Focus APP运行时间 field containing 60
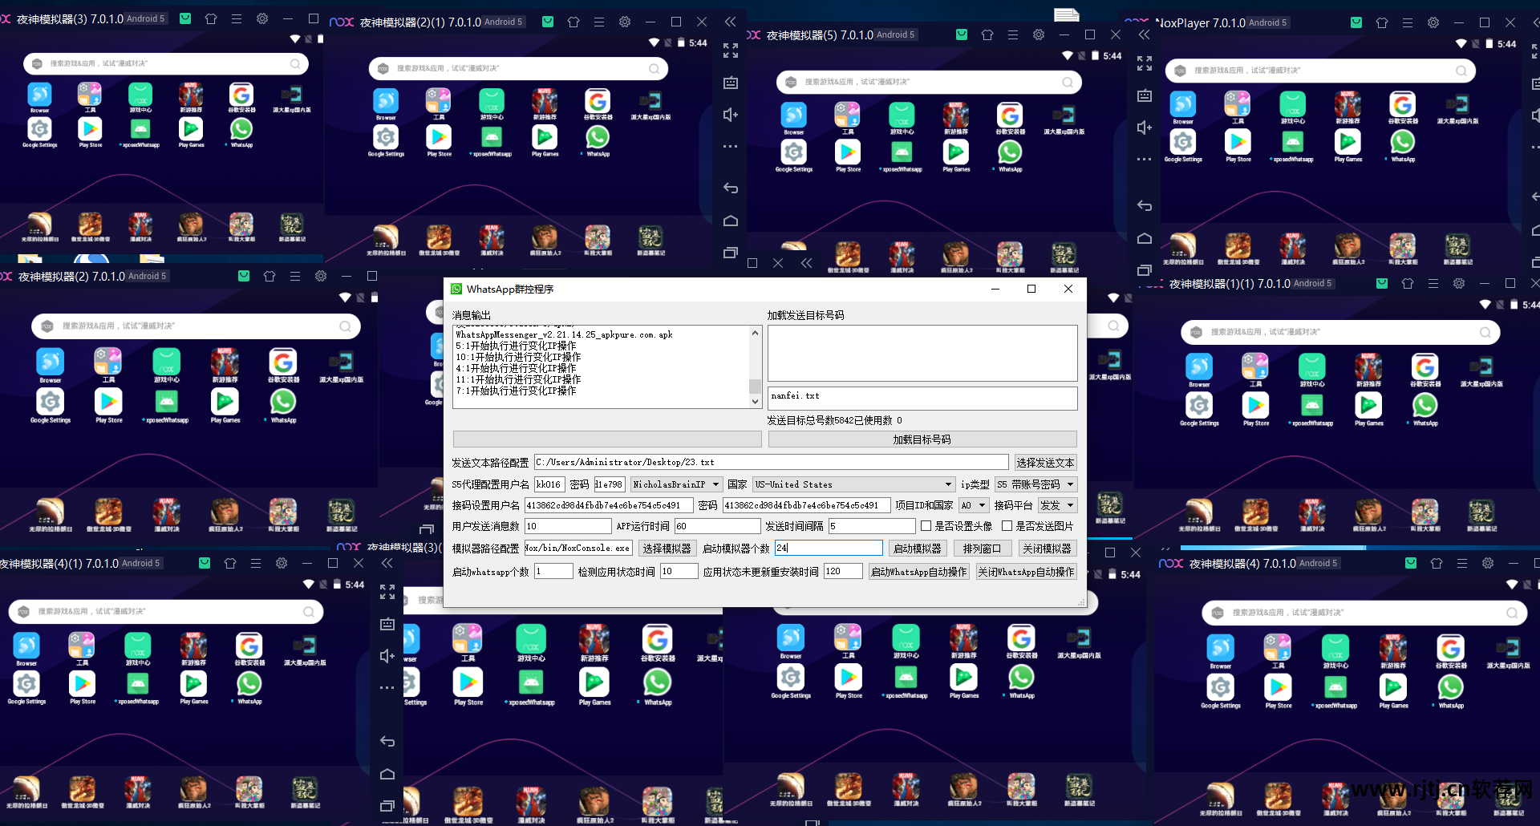 tap(717, 526)
